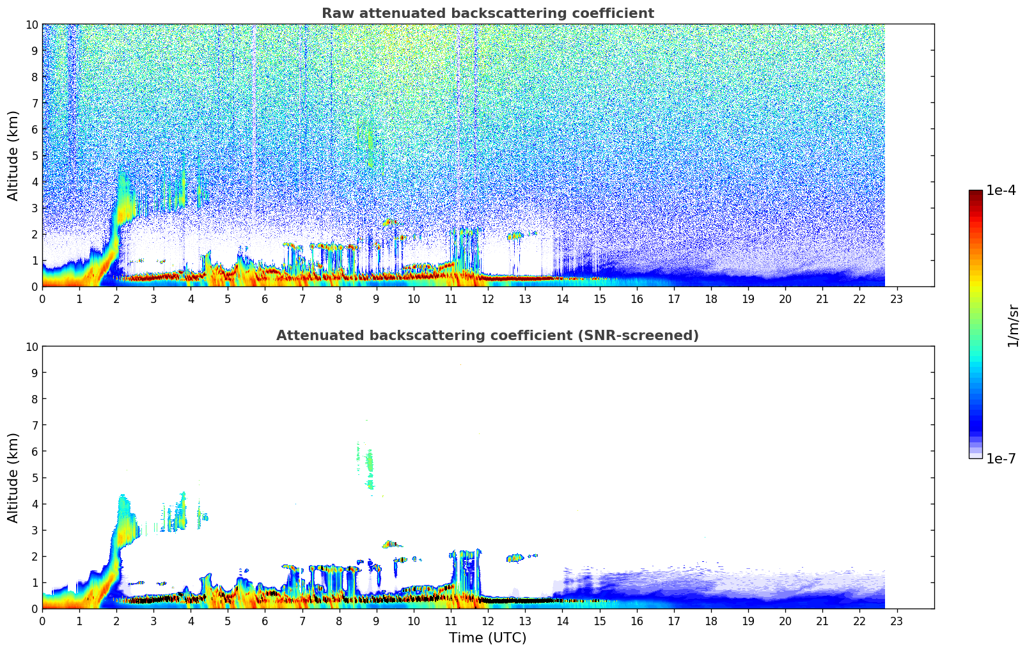The width and height of the screenshot is (1027, 652).
Task: Click the top plot's "Altitude (km)" label
Action: coord(13,155)
